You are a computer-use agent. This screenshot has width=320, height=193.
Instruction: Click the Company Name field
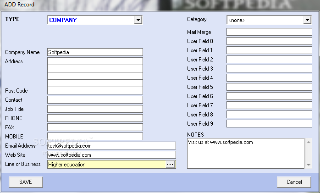pos(95,52)
